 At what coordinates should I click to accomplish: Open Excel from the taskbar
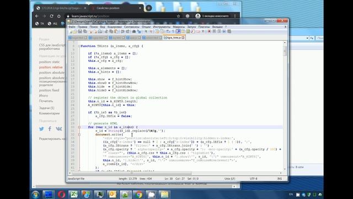[x=74, y=195]
